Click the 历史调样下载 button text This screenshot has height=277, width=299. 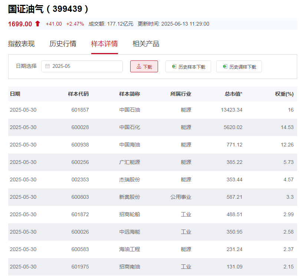243,67
